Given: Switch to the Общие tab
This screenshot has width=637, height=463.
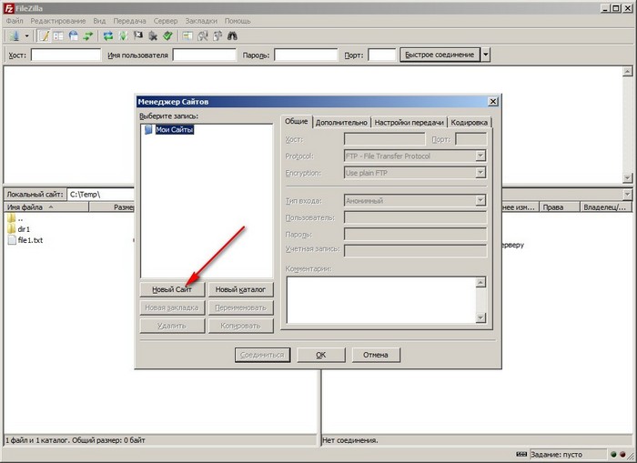Looking at the screenshot, I should pos(296,122).
